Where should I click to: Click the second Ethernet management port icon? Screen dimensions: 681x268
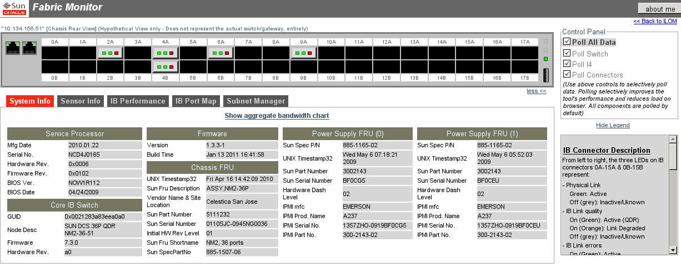click(29, 48)
